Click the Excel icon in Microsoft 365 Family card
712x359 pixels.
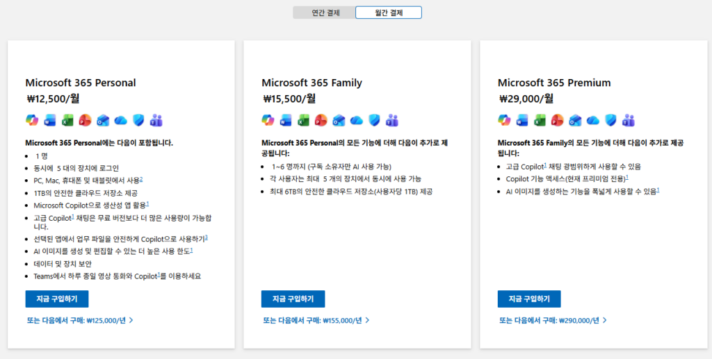303,120
